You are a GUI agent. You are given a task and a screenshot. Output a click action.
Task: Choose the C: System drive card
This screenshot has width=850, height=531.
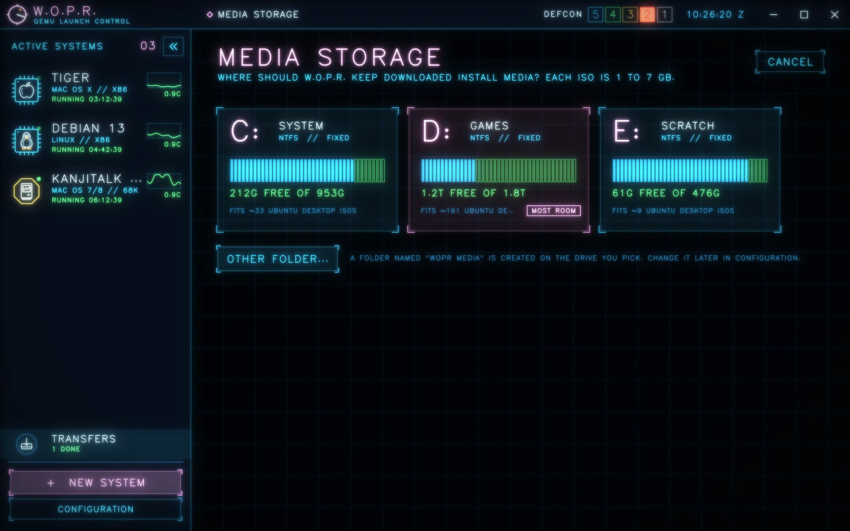point(307,170)
